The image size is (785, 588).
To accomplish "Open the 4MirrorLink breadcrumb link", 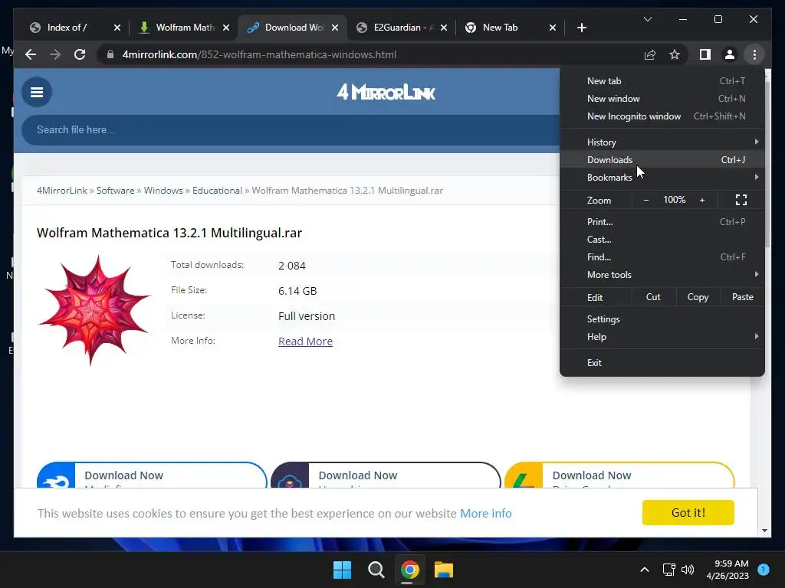I will pos(61,191).
